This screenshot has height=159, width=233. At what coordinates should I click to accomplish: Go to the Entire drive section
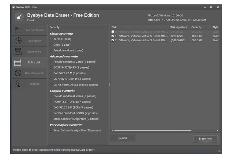point(29,51)
